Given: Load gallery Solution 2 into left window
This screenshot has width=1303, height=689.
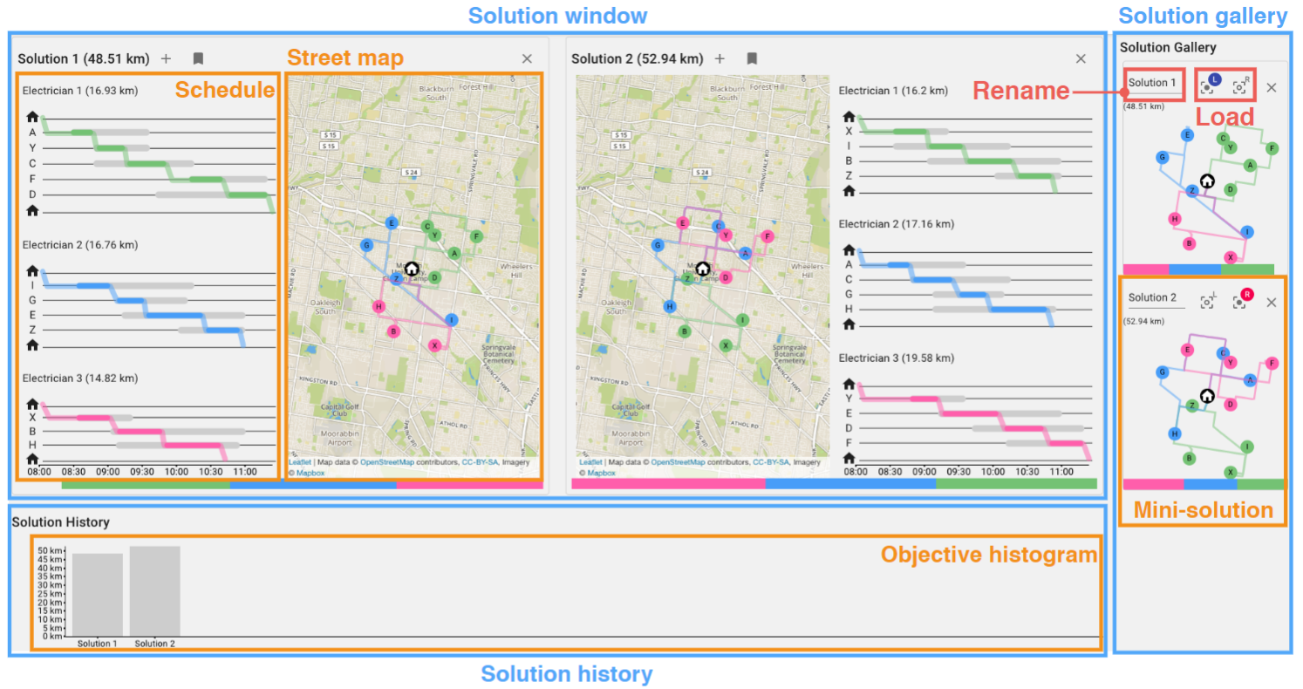Looking at the screenshot, I should (1208, 302).
